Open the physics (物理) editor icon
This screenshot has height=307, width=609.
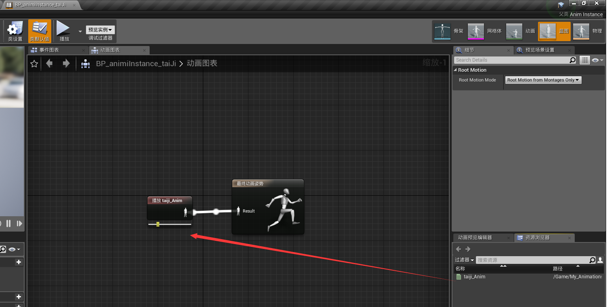pos(581,31)
